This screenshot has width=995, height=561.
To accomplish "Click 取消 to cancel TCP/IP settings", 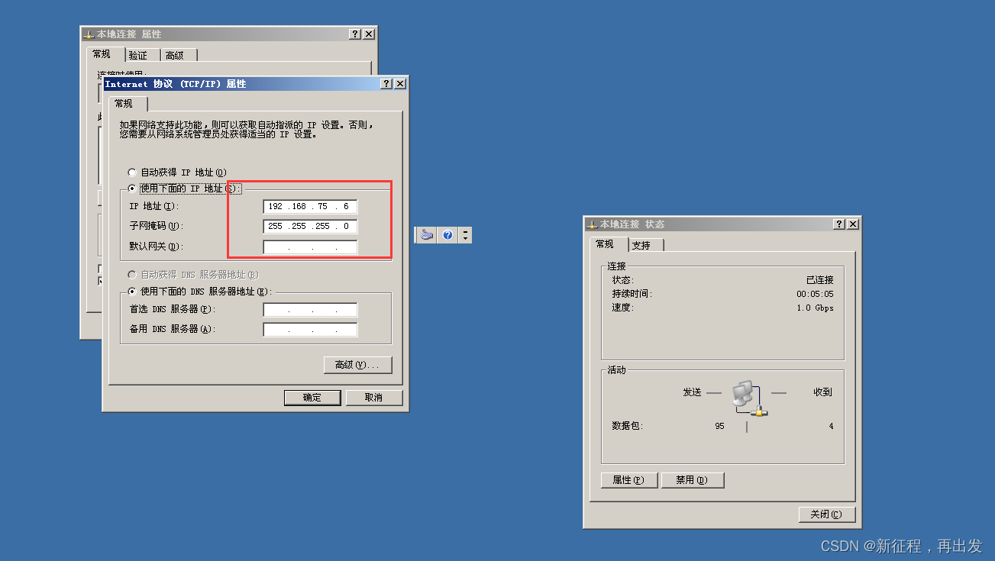I will point(374,398).
